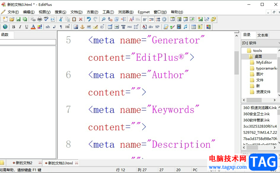Open the Find magnifier tool
Viewport: 280px width, 173px height.
pos(103,19)
